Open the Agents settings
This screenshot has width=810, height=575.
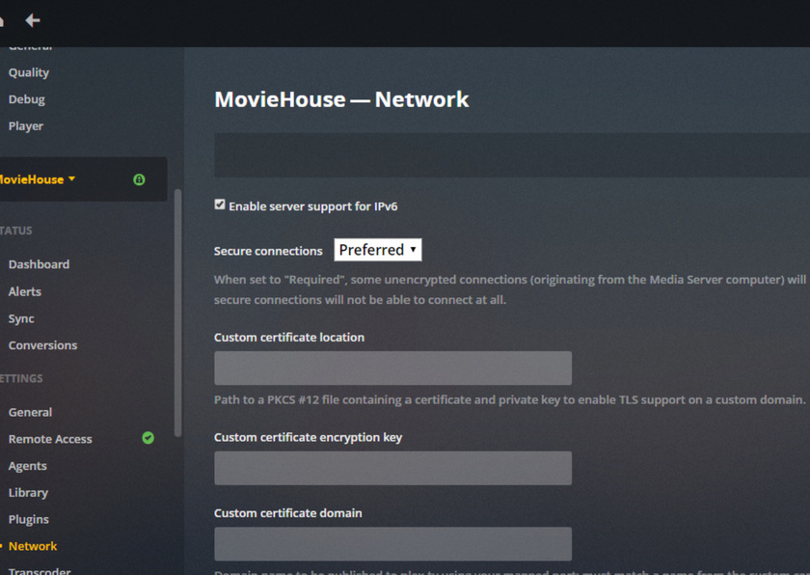pos(27,466)
